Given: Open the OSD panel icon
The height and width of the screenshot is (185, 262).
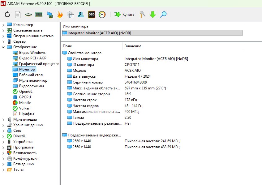Looking at the screenshot, I should 92,15.
